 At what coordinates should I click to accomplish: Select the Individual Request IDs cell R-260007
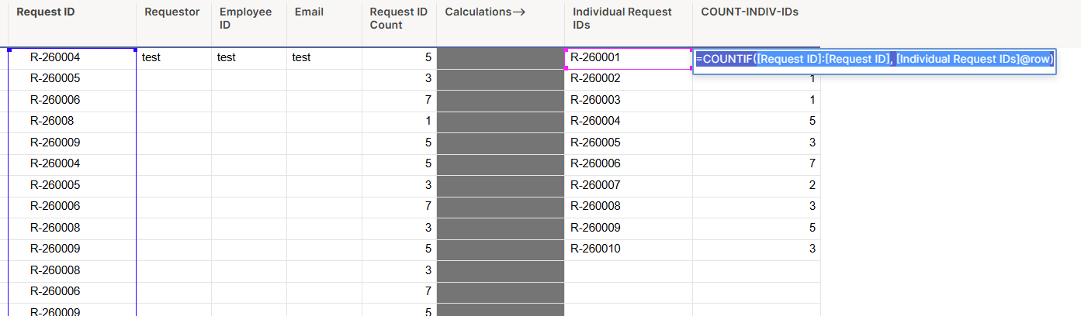click(629, 186)
